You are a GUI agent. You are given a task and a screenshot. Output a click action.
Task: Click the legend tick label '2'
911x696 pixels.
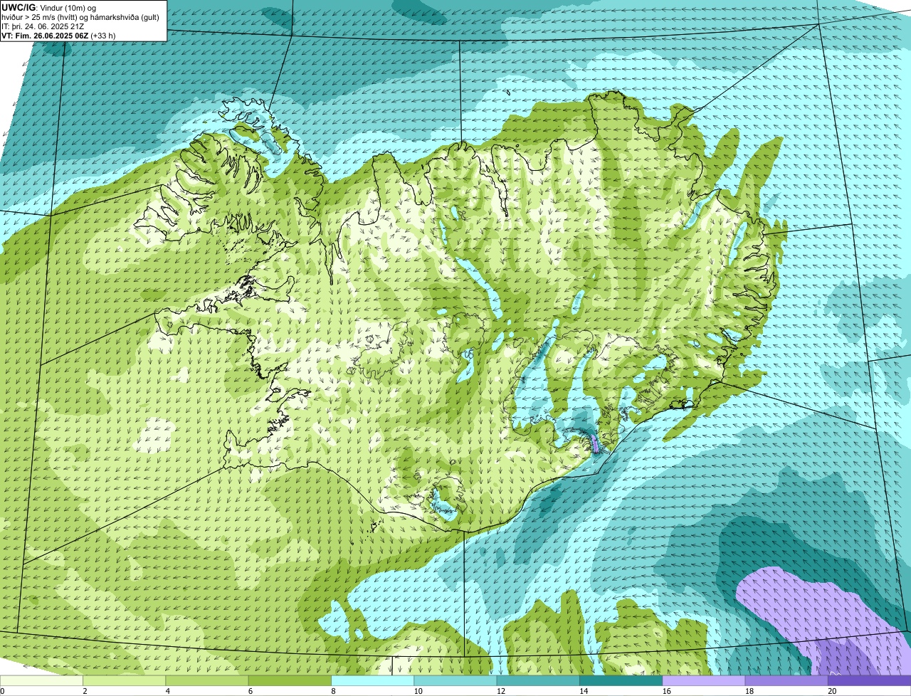pyautogui.click(x=84, y=691)
